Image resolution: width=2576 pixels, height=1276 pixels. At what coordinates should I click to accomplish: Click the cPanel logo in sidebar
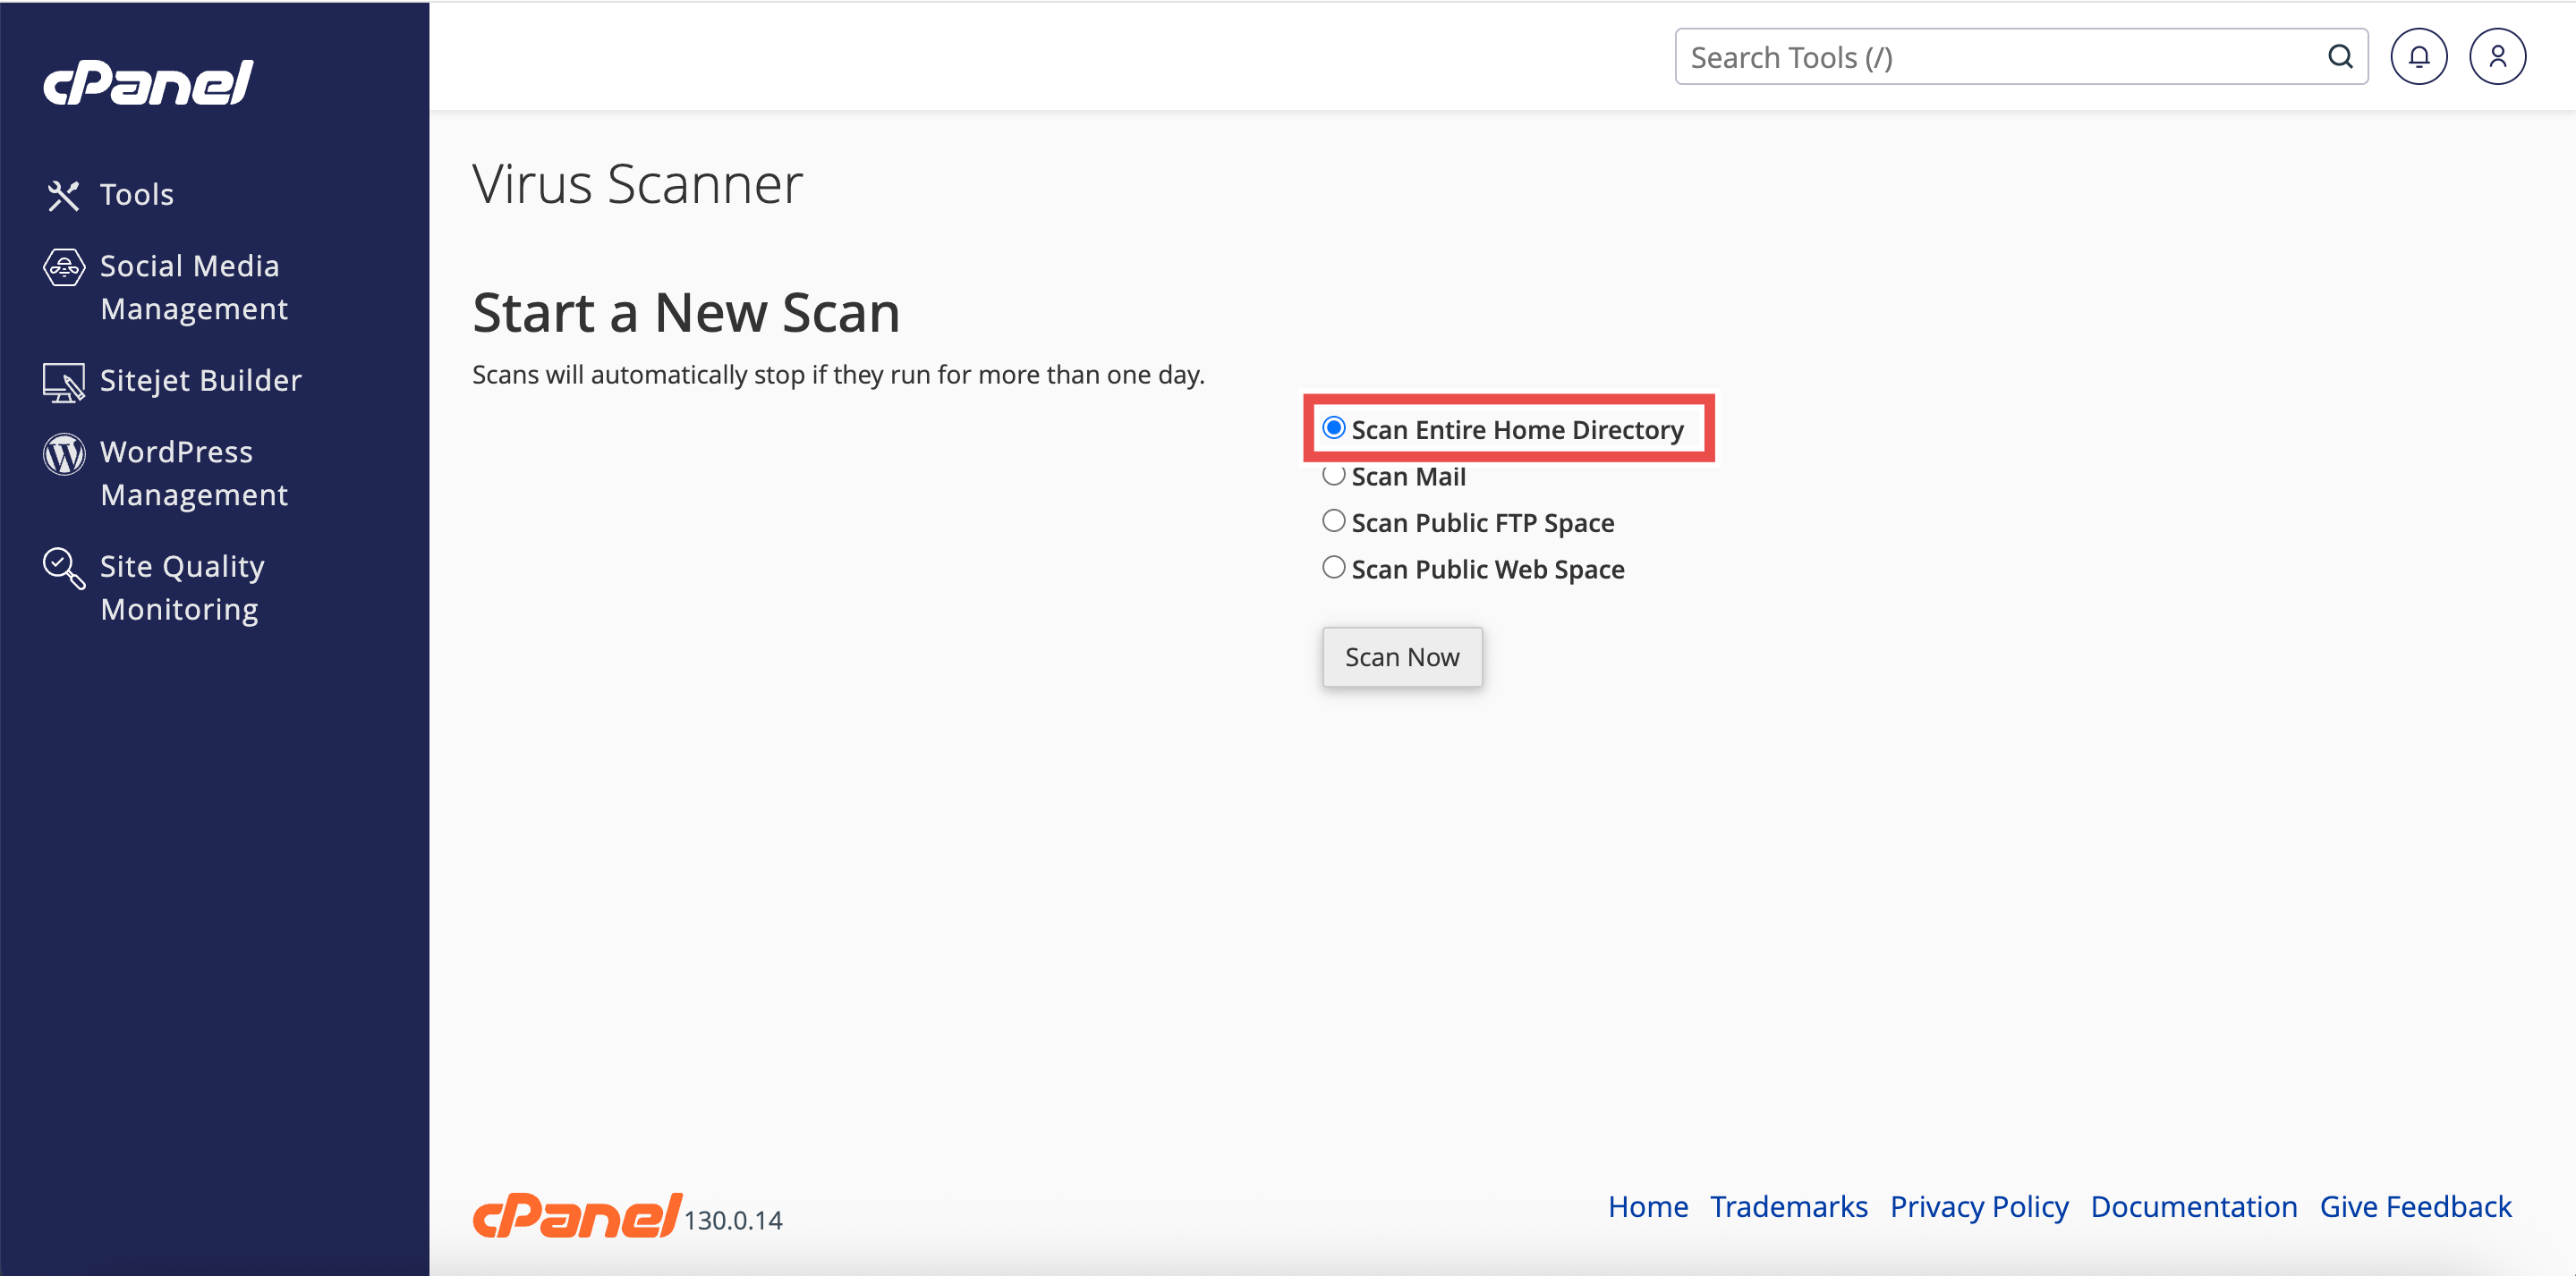pyautogui.click(x=148, y=82)
